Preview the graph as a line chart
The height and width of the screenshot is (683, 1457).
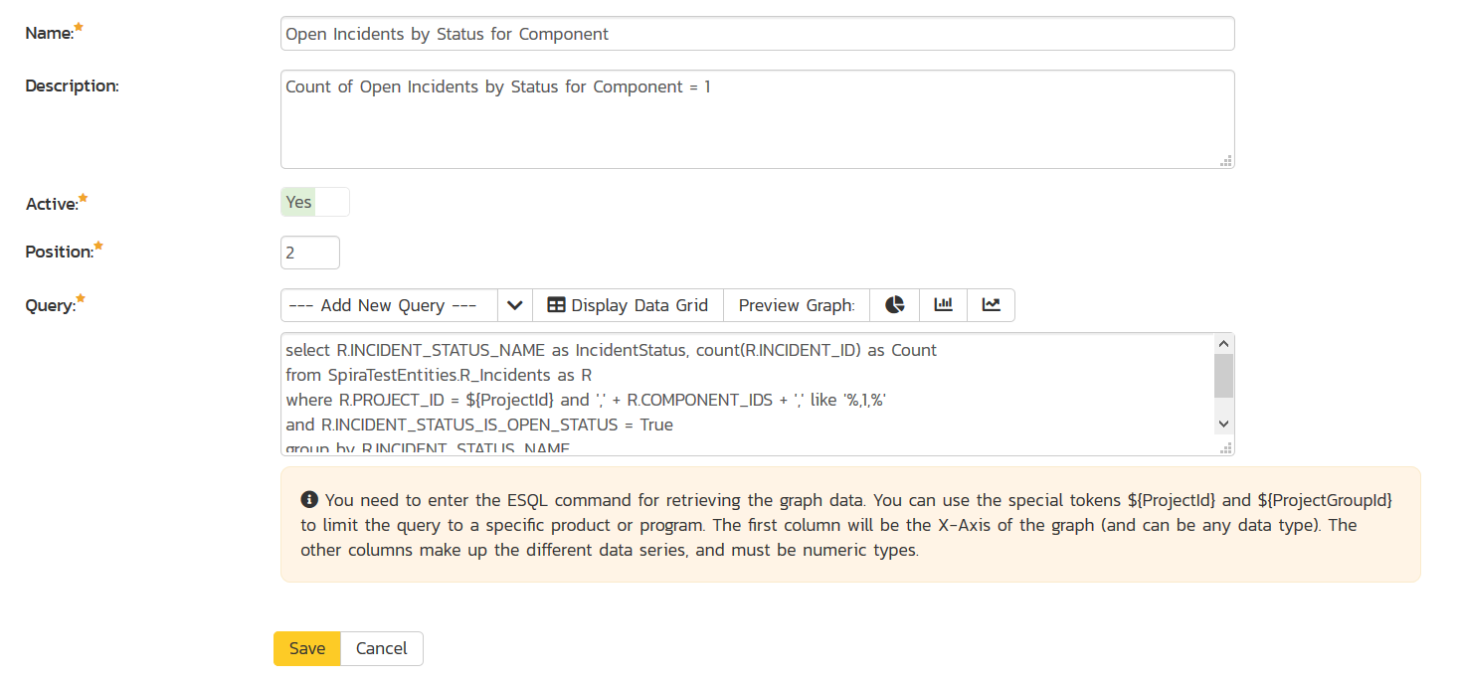(991, 305)
